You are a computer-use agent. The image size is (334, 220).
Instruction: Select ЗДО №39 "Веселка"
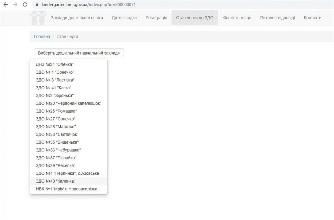(68, 166)
